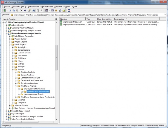The width and height of the screenshot is (168, 128).
Task: Click the house Home icon in toolbar
Action: pos(60,10)
